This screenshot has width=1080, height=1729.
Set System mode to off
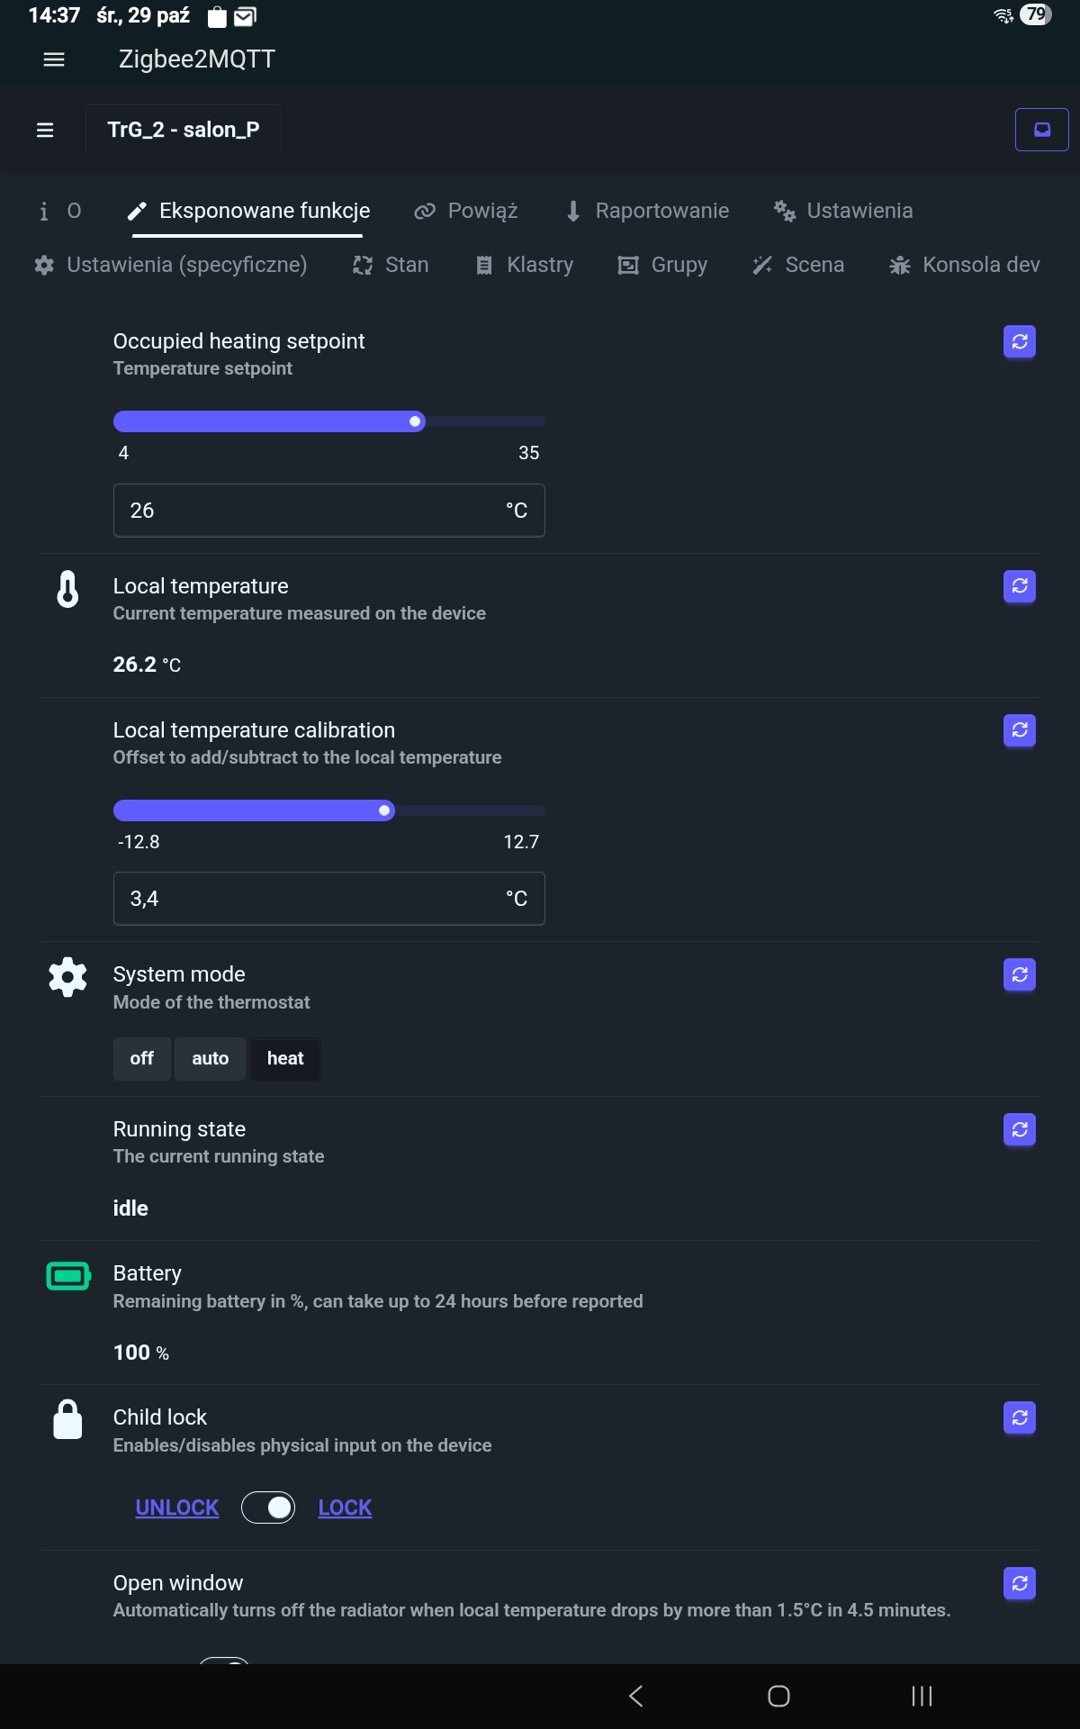[x=141, y=1059]
